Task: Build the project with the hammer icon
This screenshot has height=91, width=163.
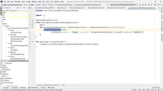Action: [x=107, y=5]
